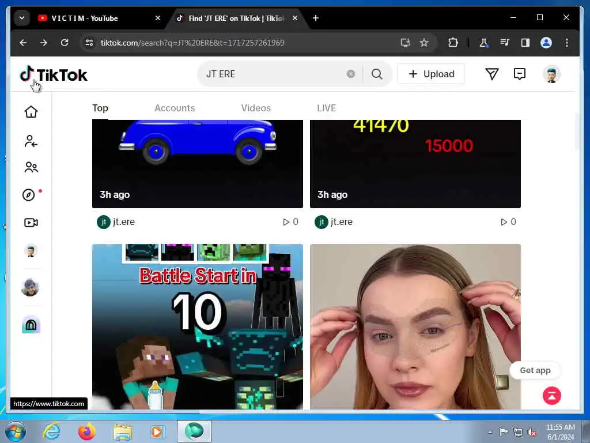Open the Battle Start in 10 video
Viewport: 590px width, 443px height.
[198, 326]
